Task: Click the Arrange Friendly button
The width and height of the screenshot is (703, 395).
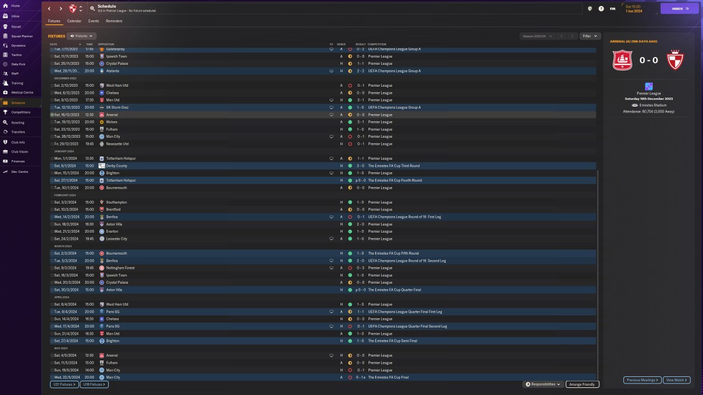Action: click(582, 385)
